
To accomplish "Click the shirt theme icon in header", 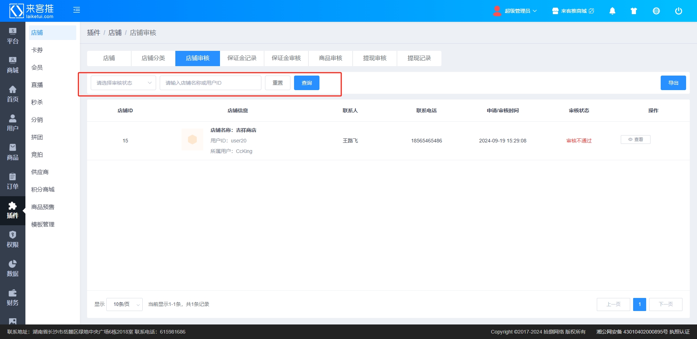I will click(x=634, y=11).
